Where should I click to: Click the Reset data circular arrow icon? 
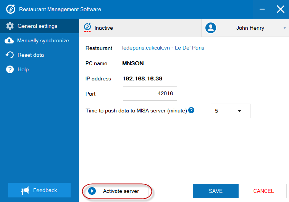coord(10,55)
